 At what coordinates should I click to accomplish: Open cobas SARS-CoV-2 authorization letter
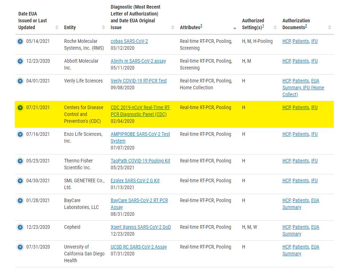point(129,41)
